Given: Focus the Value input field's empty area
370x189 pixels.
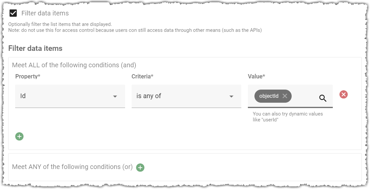Looking at the screenshot, I should [305, 96].
